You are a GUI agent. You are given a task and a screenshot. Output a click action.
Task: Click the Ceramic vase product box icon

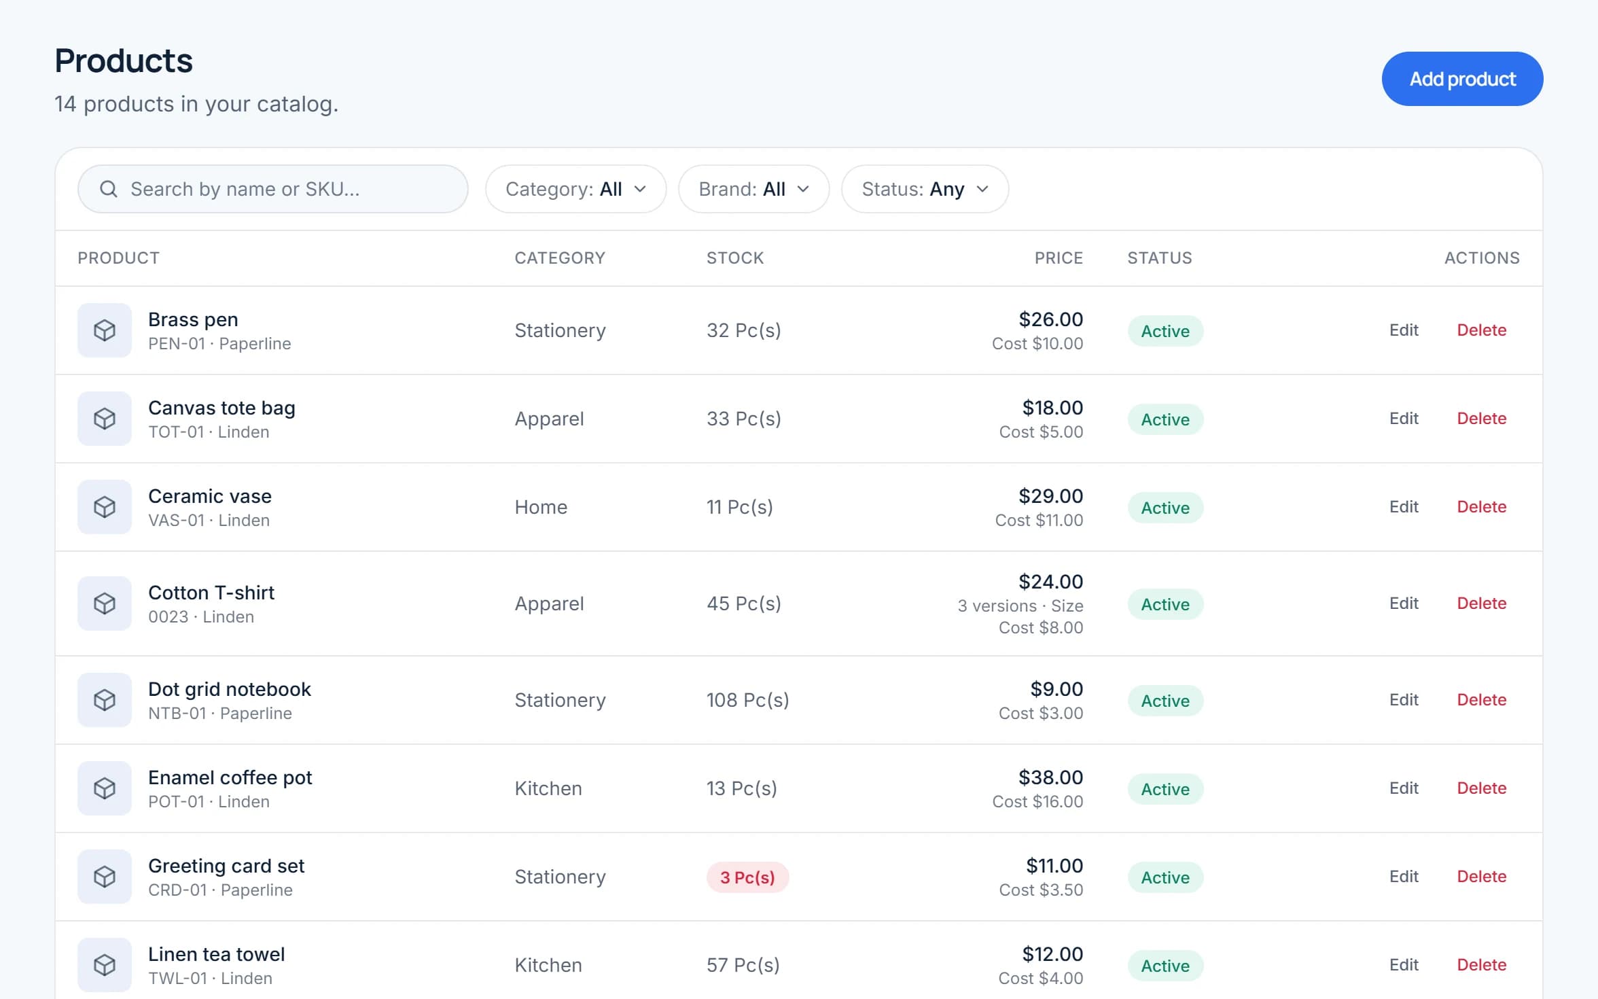[x=105, y=507]
